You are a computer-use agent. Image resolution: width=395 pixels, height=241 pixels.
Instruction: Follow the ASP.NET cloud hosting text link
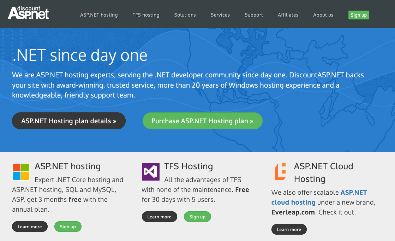pos(293,202)
